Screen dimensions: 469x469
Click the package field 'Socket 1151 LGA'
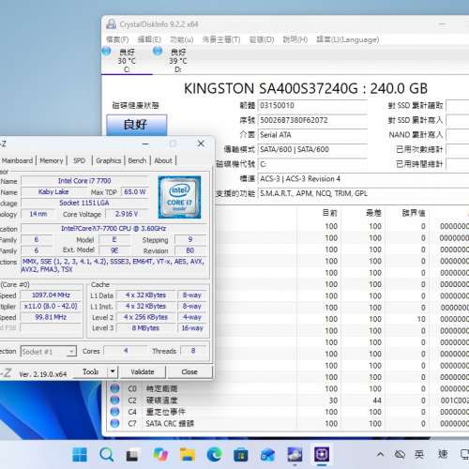click(x=84, y=203)
